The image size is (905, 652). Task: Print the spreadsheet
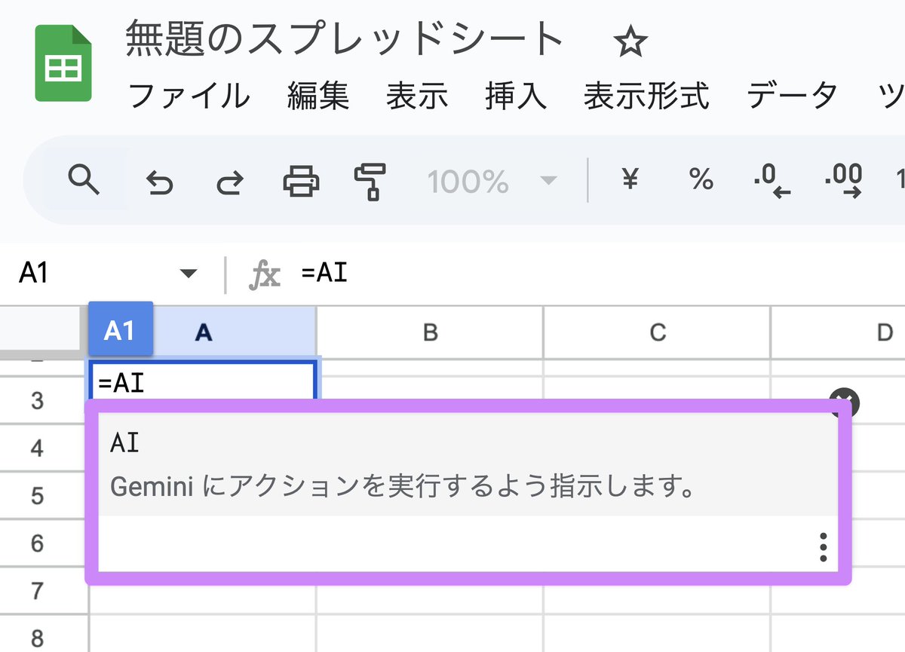click(x=301, y=181)
